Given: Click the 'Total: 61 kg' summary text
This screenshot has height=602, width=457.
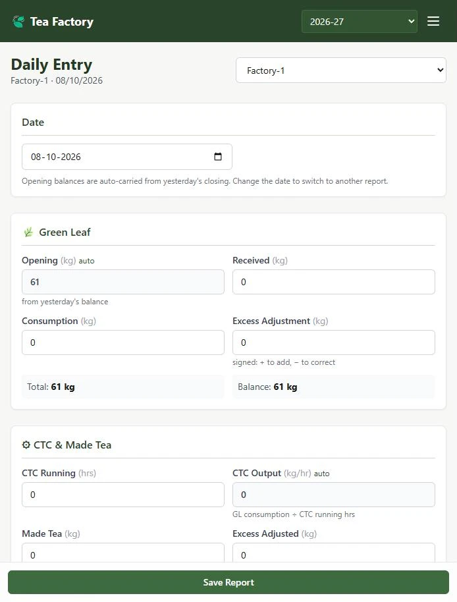Looking at the screenshot, I should tap(51, 387).
